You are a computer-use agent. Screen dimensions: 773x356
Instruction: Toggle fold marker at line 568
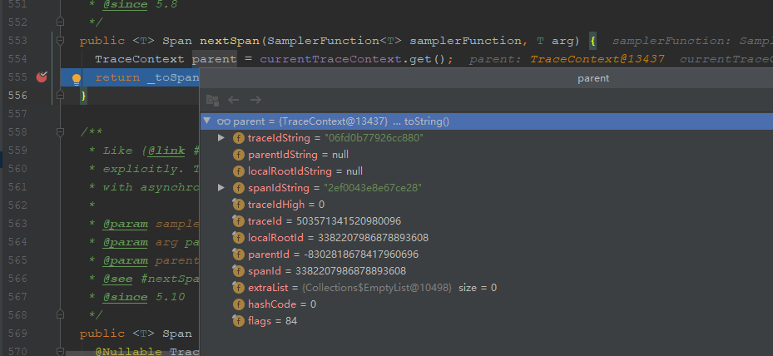click(x=60, y=314)
